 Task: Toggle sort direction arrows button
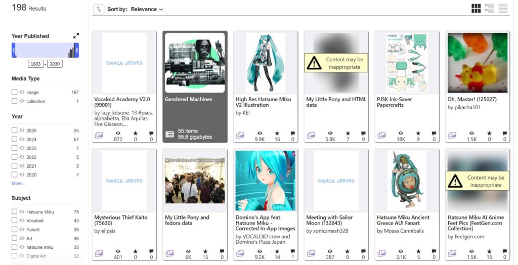(x=99, y=9)
